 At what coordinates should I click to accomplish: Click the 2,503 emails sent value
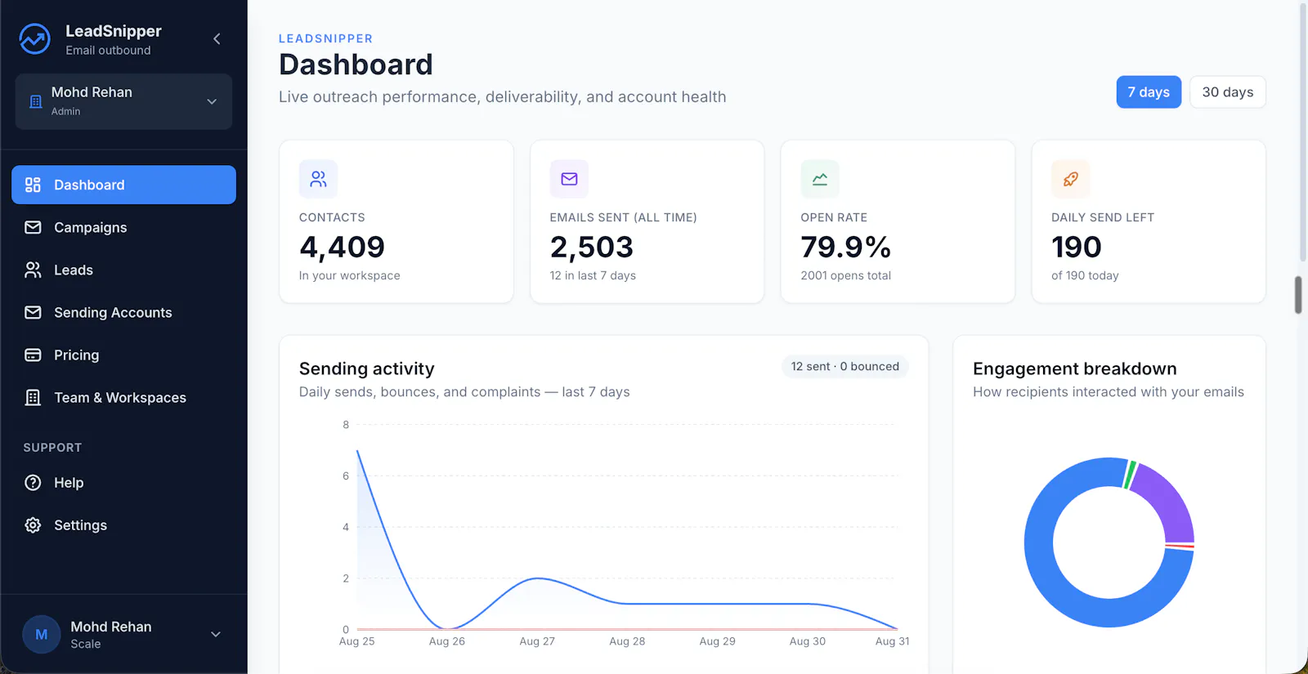point(592,247)
